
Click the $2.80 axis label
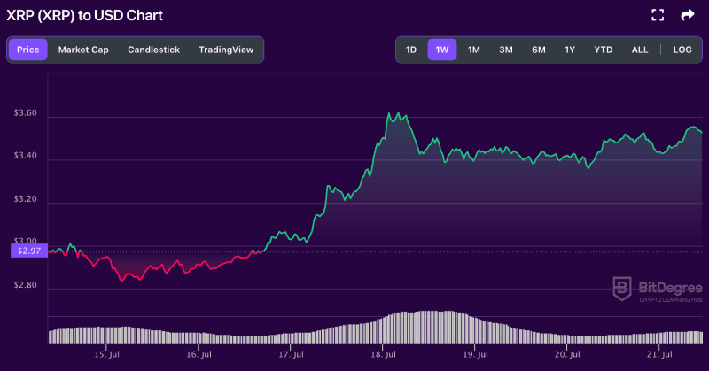tap(26, 285)
